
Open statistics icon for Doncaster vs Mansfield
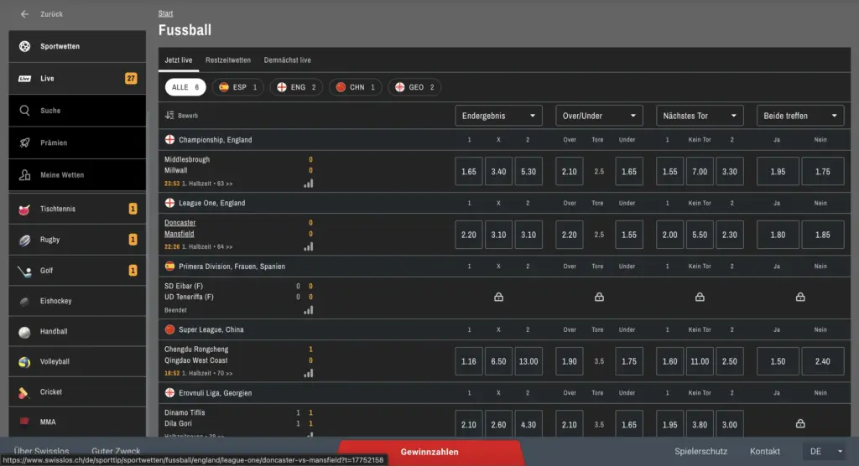(x=309, y=247)
